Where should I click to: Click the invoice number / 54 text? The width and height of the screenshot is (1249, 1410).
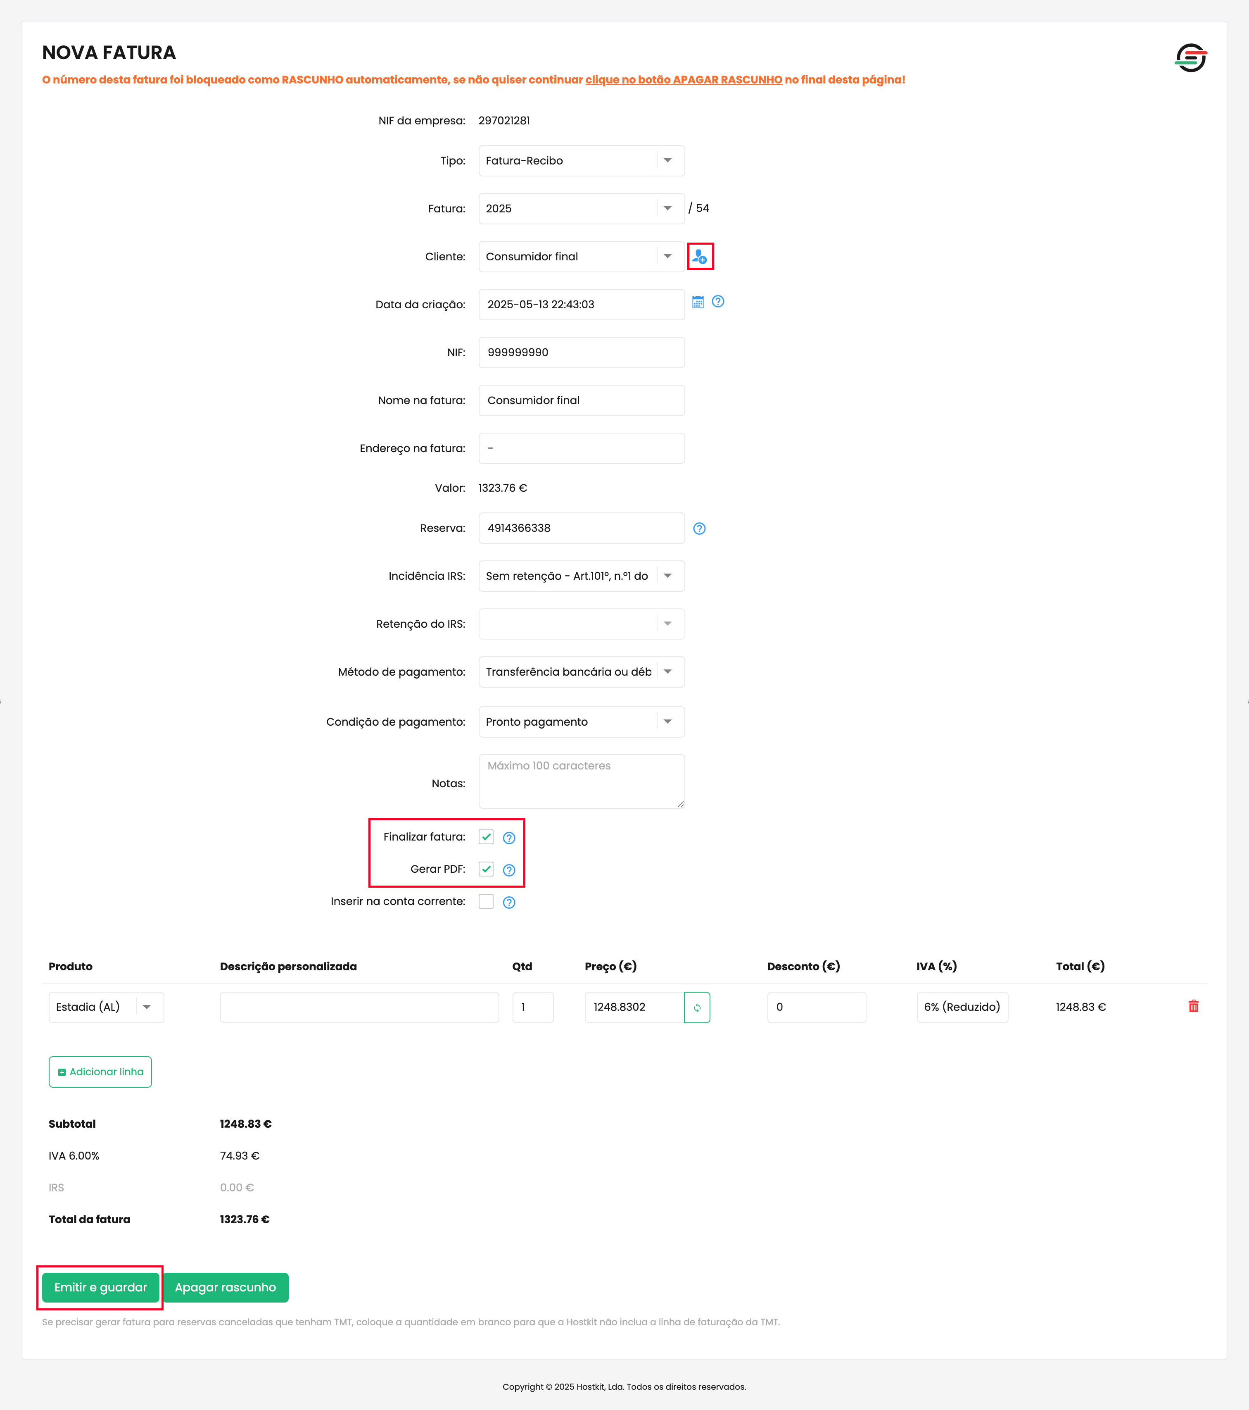[698, 208]
